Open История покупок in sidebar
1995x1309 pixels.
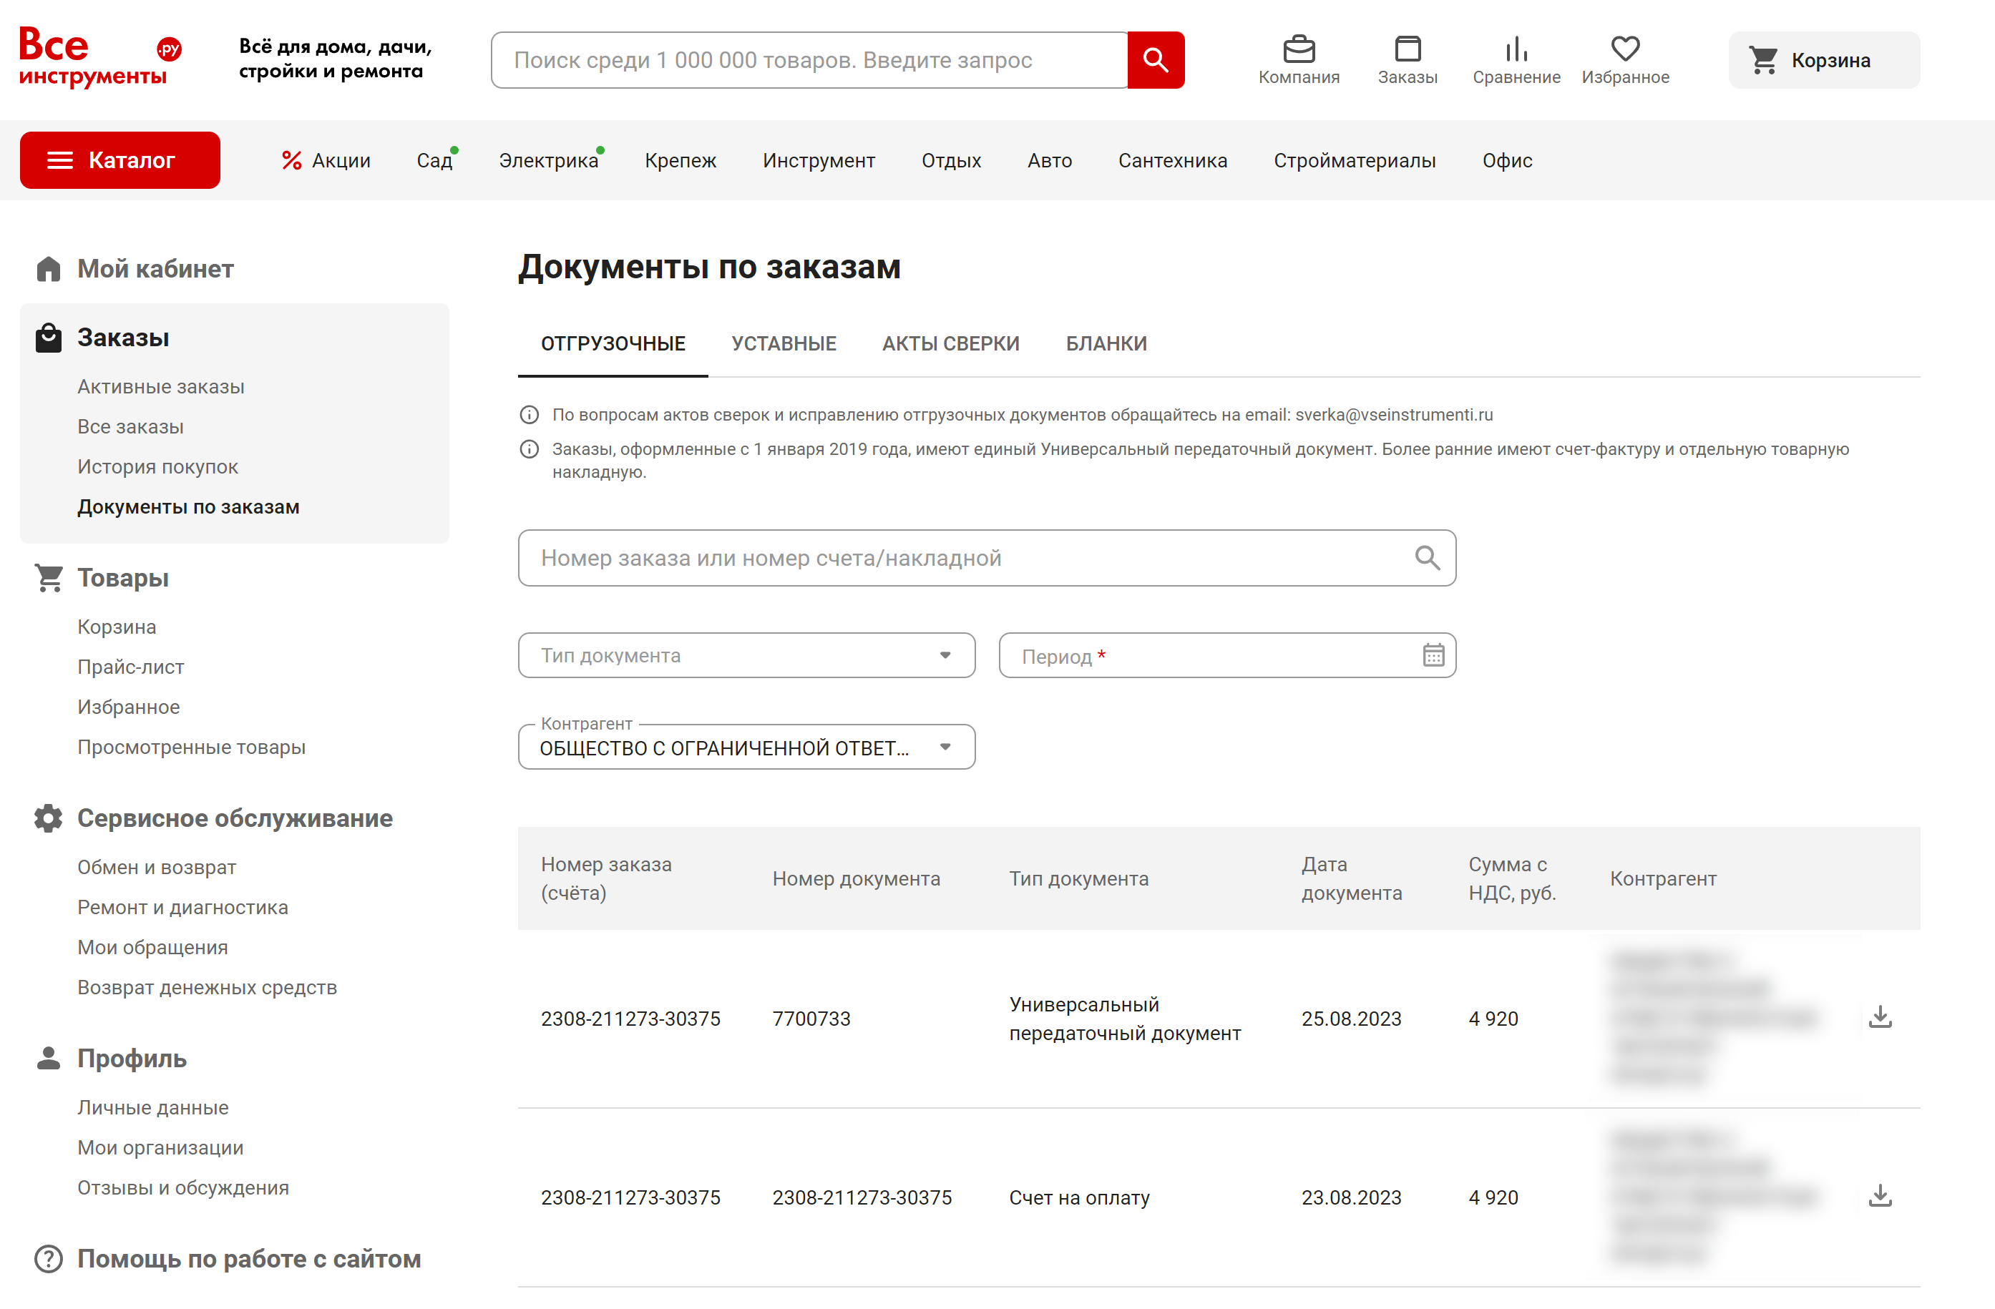coord(157,467)
